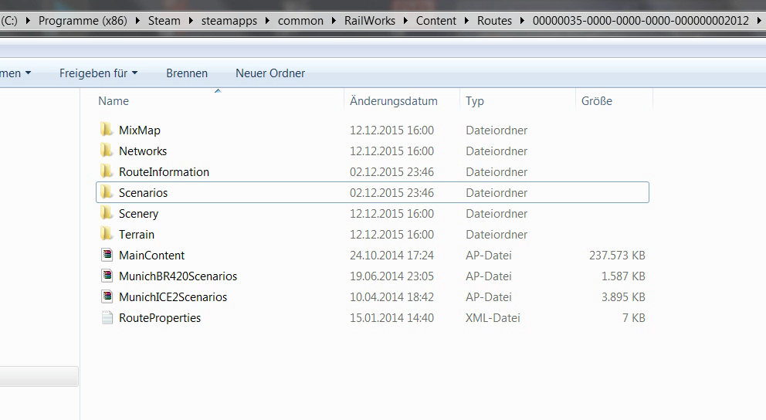Screen dimensions: 766x420
Task: Select the MunichBR420Scenarios archive icon
Action: 107,276
